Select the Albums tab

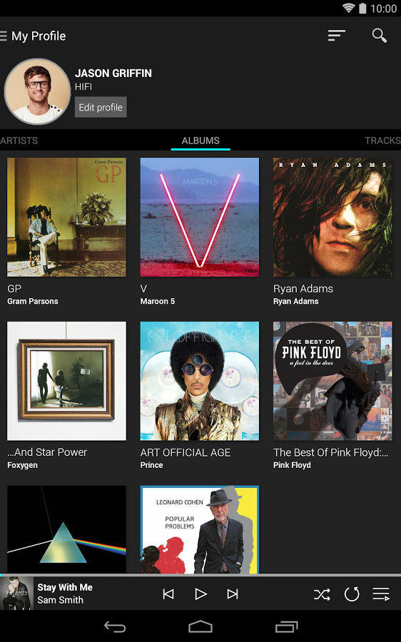pyautogui.click(x=200, y=141)
